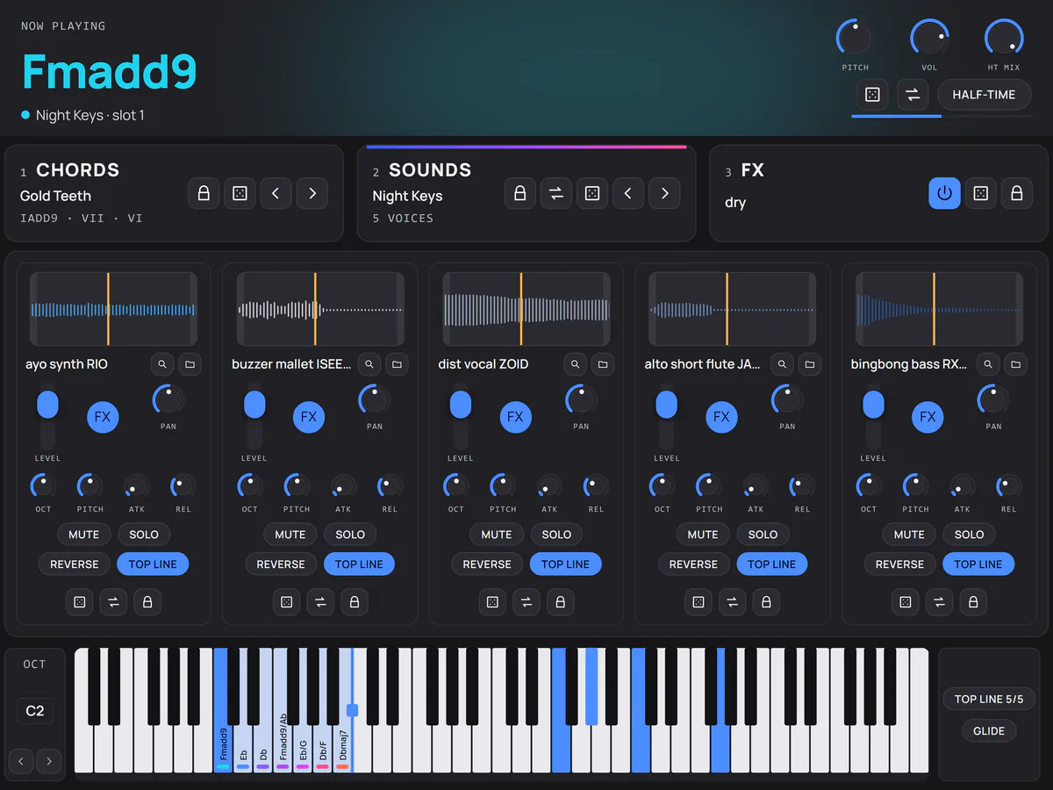This screenshot has height=790, width=1053.
Task: Click the swap icon beside HALF-TIME
Action: tap(913, 95)
